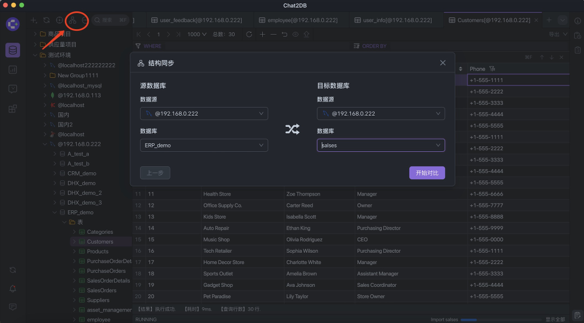Open the database connections view in left rail
This screenshot has height=323, width=584.
pos(13,50)
